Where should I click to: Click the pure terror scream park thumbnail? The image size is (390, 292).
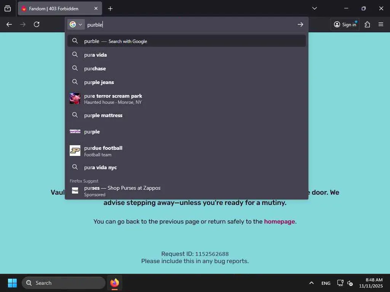(x=75, y=98)
